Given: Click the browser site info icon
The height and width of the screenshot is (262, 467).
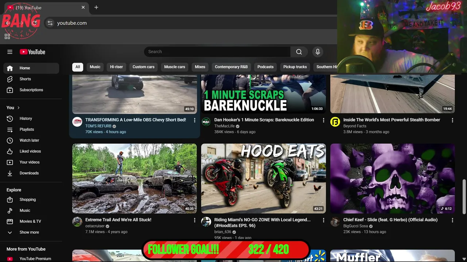Looking at the screenshot, I should click(50, 23).
